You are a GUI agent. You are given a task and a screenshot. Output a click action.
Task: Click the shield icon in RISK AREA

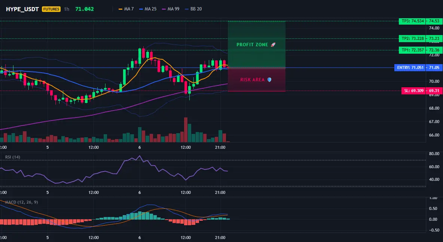269,80
